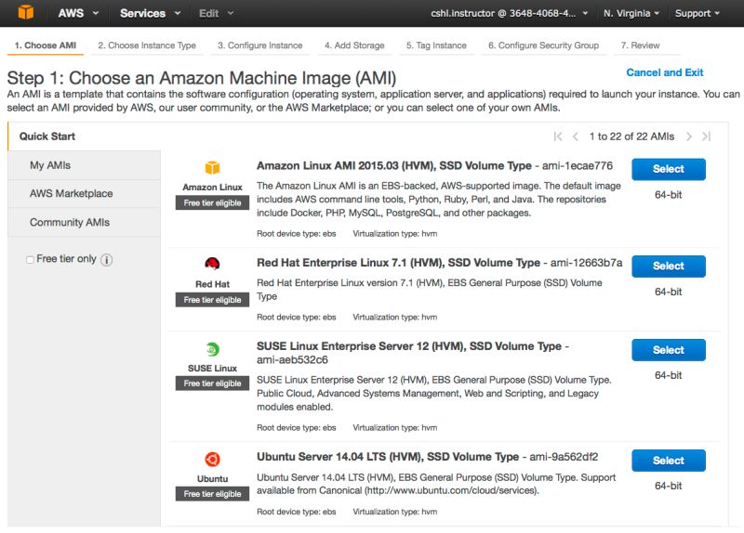Screen dimensions: 744x533
Task: Open the Support dropdown
Action: [697, 13]
